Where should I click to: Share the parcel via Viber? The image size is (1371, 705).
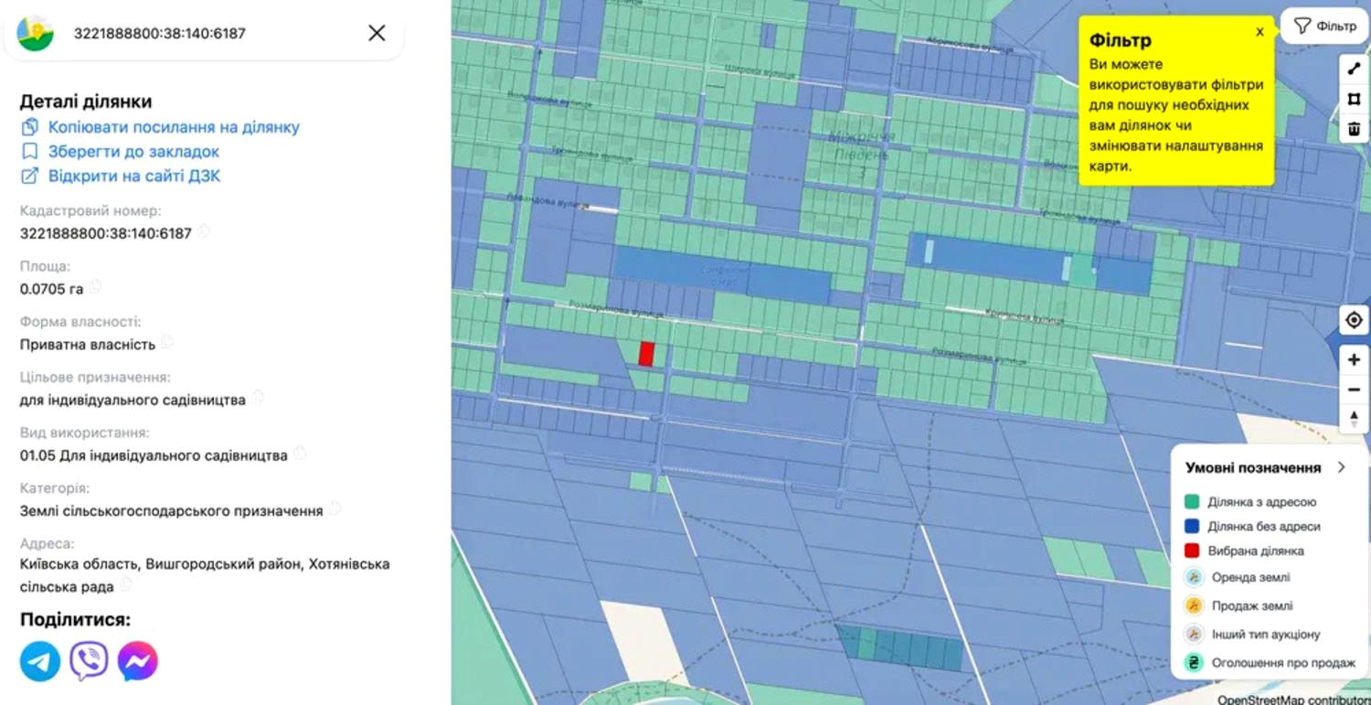[89, 661]
